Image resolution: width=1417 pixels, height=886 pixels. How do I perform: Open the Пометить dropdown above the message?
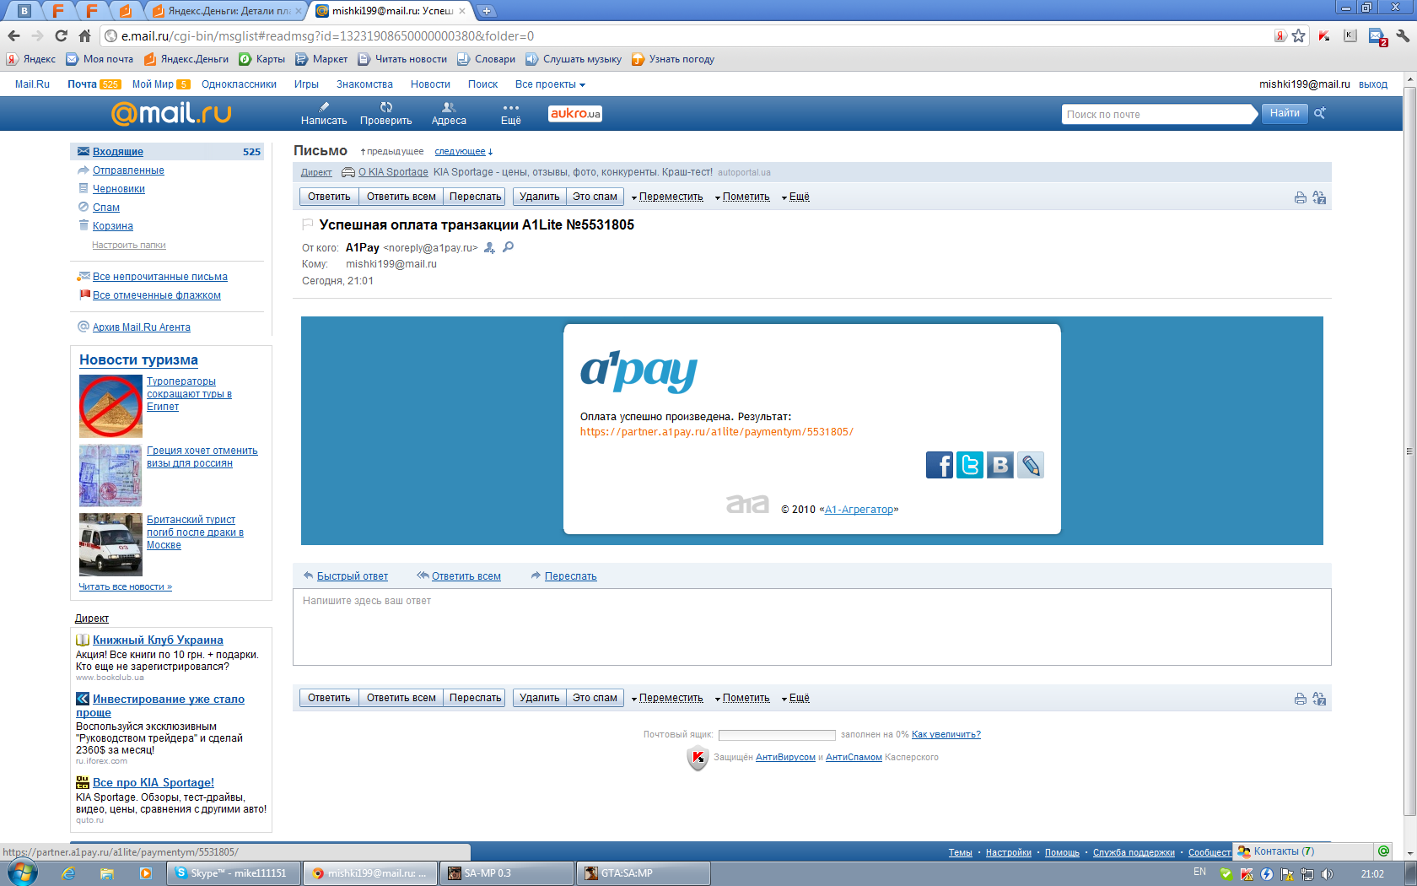742,197
